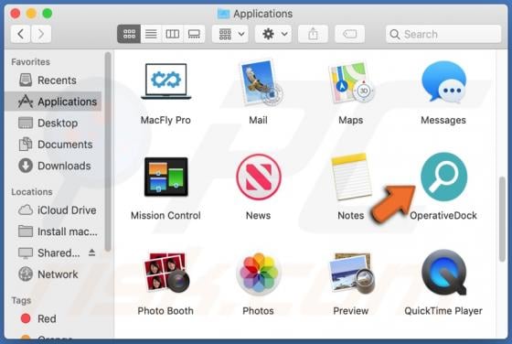Image resolution: width=512 pixels, height=344 pixels.
Task: Click the Share toolbar button
Action: click(313, 34)
